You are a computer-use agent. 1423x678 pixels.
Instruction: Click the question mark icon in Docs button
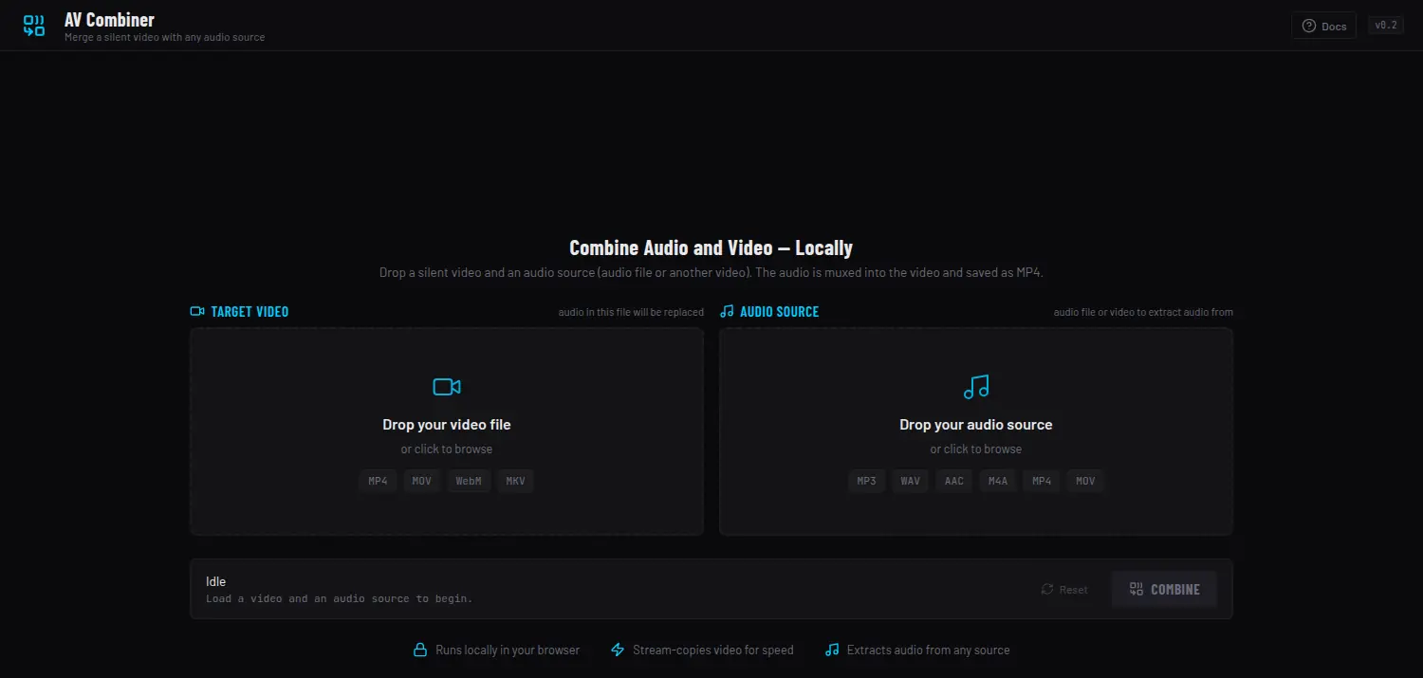tap(1309, 26)
